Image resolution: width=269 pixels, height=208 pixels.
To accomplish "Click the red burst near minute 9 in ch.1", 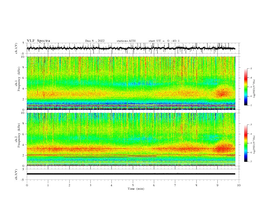I will point(222,93).
